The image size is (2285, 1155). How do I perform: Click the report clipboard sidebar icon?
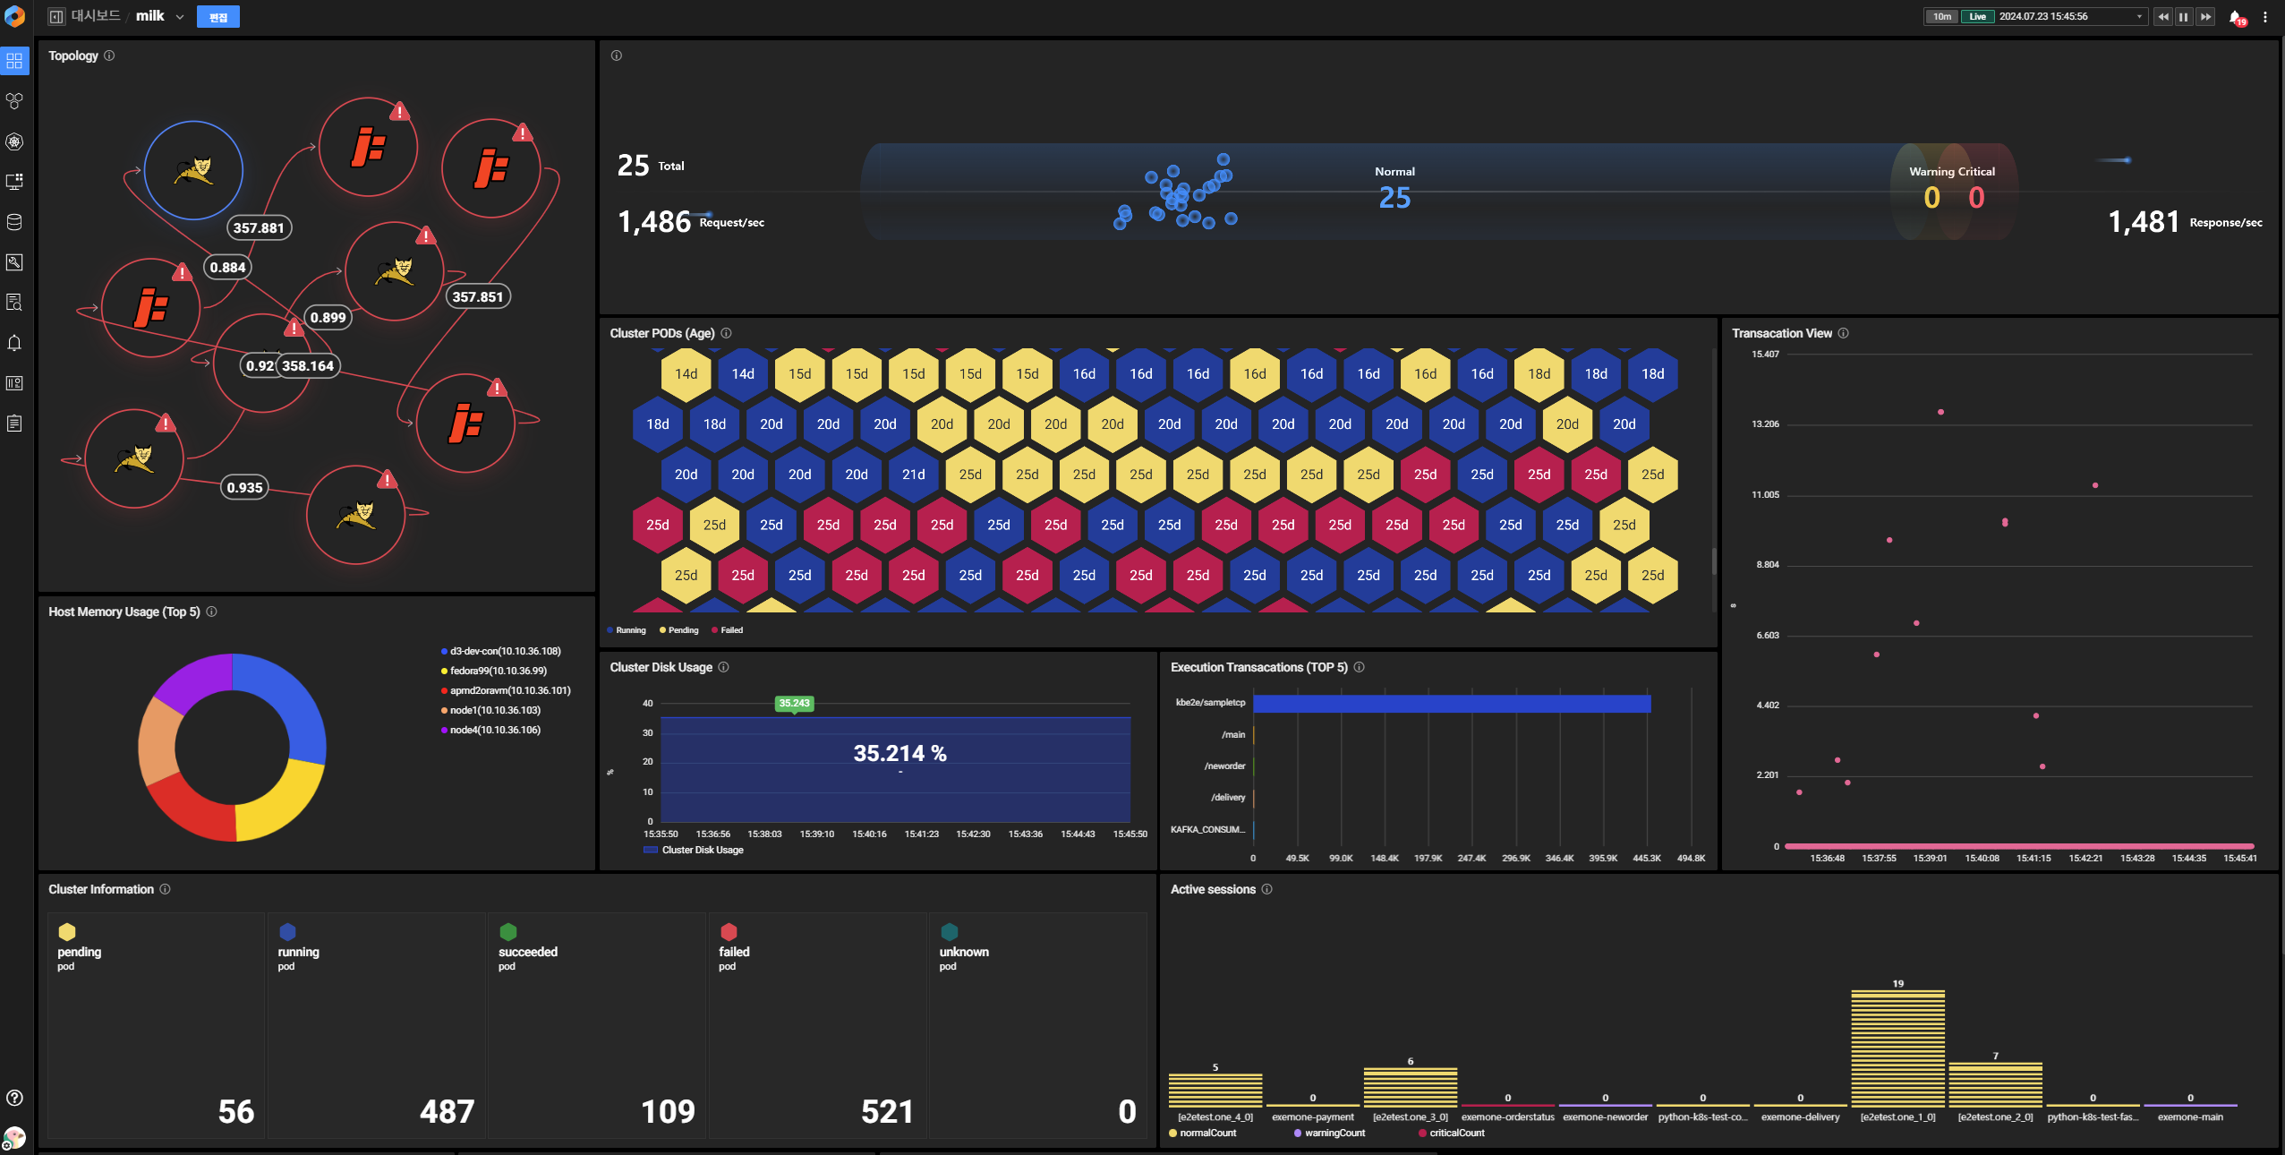coord(14,423)
